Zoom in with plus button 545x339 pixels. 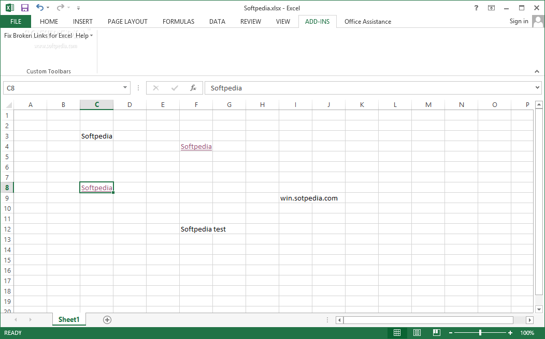tap(510, 333)
